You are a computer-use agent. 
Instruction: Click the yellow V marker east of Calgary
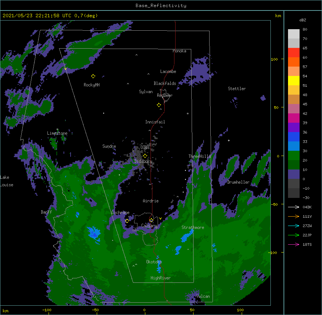click(x=160, y=218)
